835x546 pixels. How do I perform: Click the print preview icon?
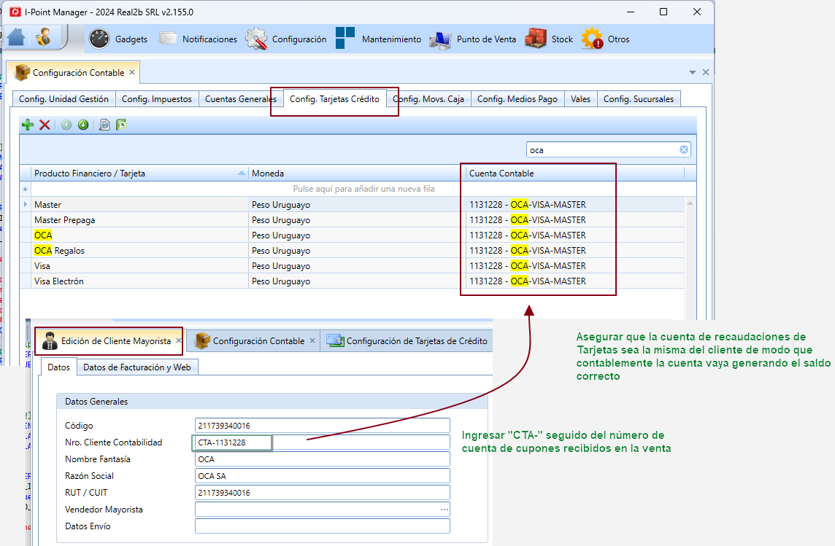click(x=104, y=125)
